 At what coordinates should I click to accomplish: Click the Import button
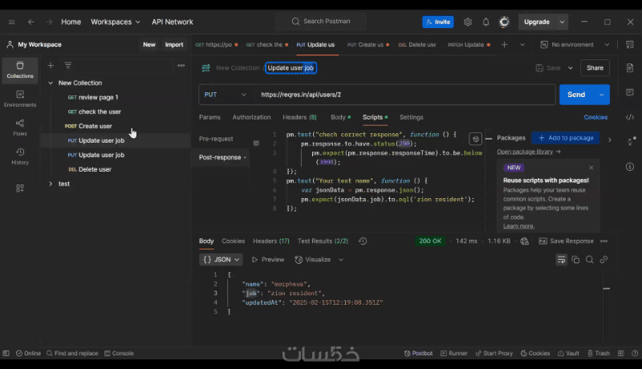coord(174,45)
